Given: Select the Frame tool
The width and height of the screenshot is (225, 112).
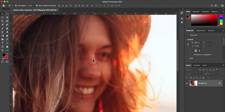Looking at the screenshot, I should coord(7,21).
